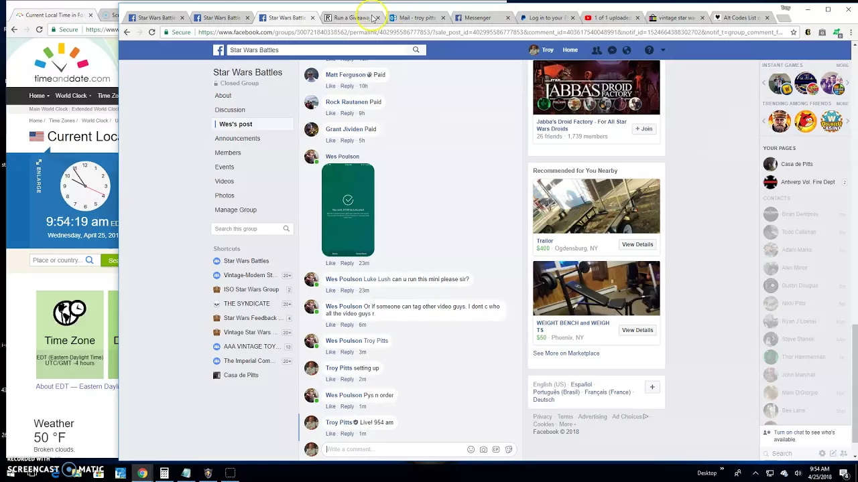The image size is (858, 482).
Task: Open the group's Photos section
Action: (x=225, y=195)
